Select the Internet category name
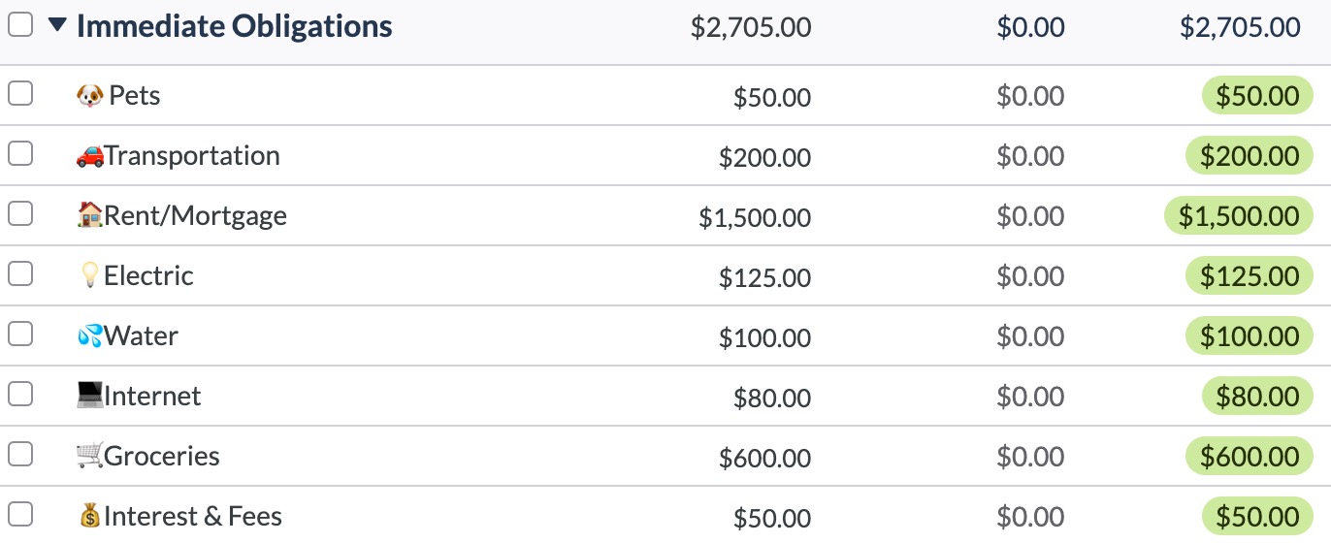The image size is (1331, 543). (152, 397)
